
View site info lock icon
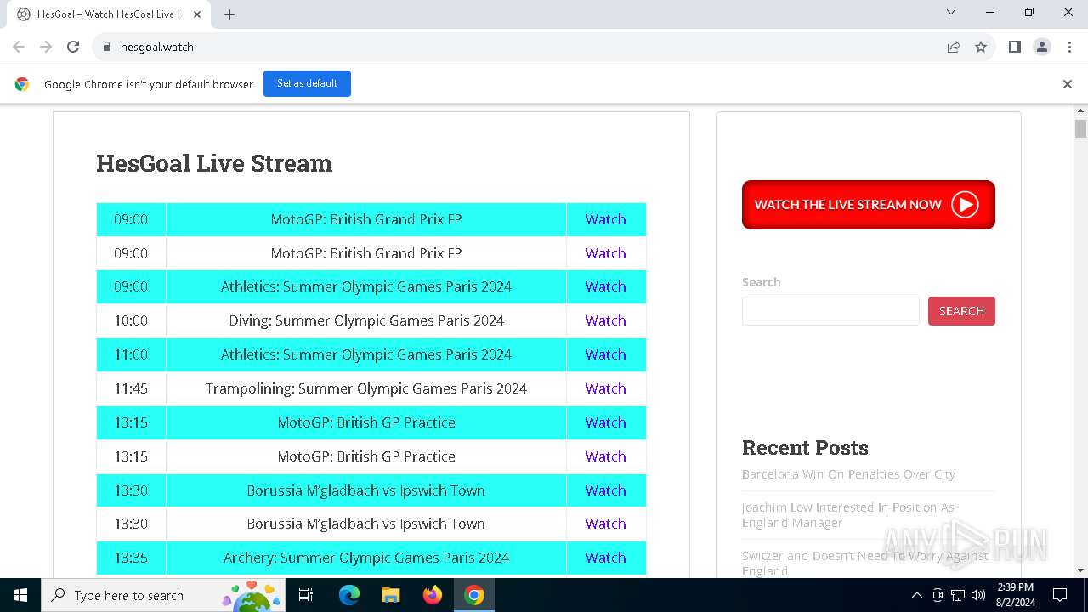(x=106, y=47)
